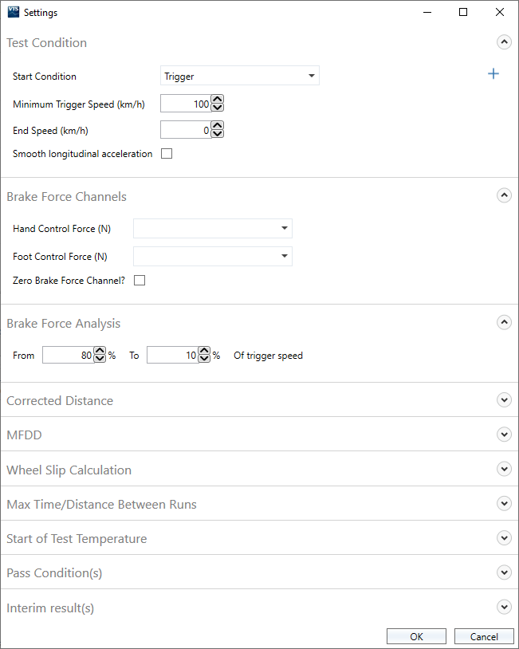Open the Start Condition dropdown
This screenshot has height=649, width=519.
[239, 77]
